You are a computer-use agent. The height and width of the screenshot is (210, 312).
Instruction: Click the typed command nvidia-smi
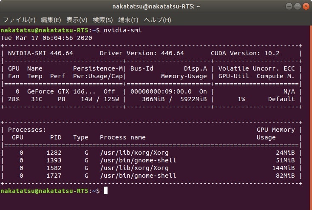pyautogui.click(x=122, y=30)
